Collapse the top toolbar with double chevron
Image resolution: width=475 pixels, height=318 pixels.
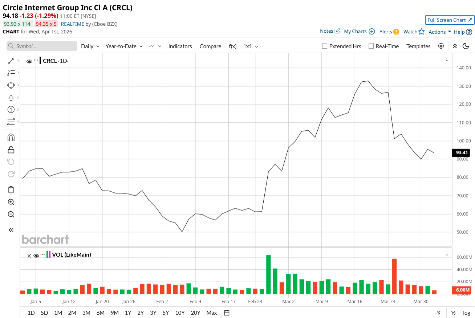[x=455, y=46]
